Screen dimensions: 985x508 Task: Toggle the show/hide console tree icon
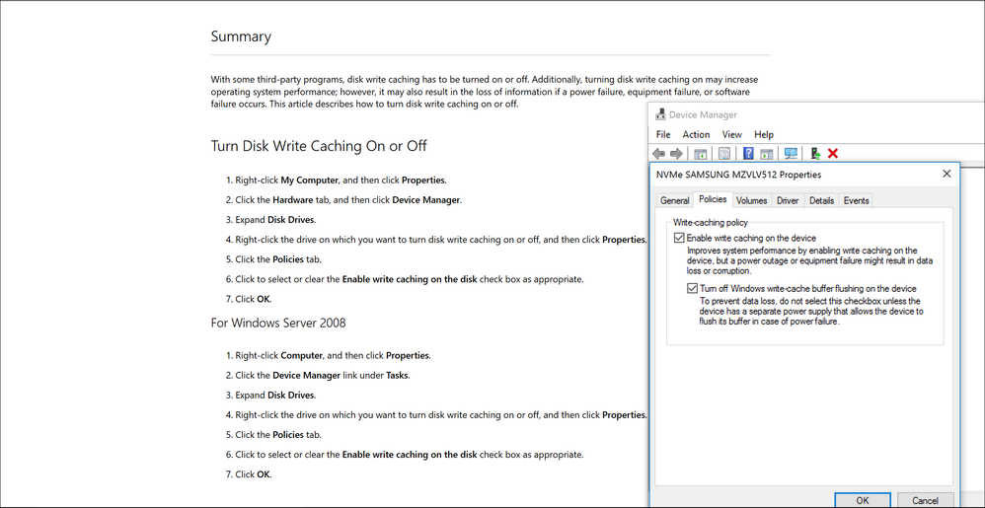click(x=701, y=154)
